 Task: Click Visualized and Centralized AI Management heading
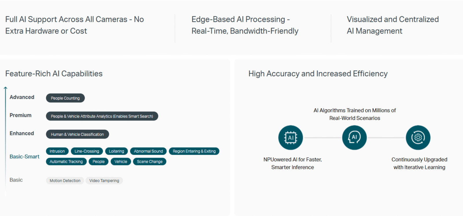pos(393,25)
